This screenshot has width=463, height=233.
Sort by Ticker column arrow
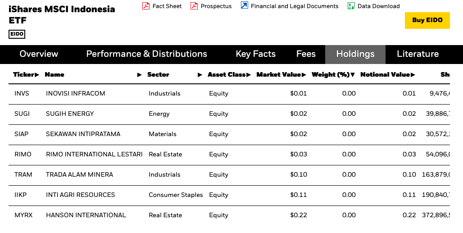(x=37, y=75)
